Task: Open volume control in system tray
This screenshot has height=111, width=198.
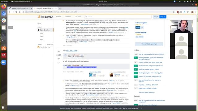Action: [x=188, y=1]
